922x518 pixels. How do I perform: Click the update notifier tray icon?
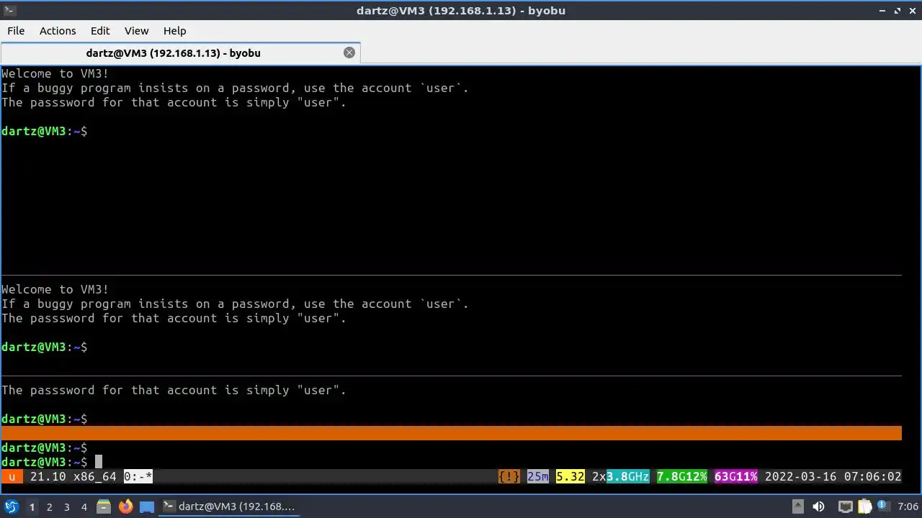(x=884, y=506)
